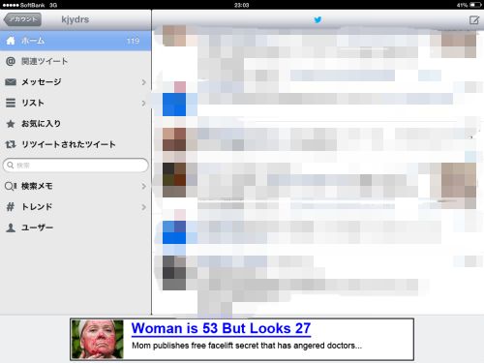The width and height of the screenshot is (484, 363).
Task: Open the メッセージ envelope icon
Action: point(11,82)
